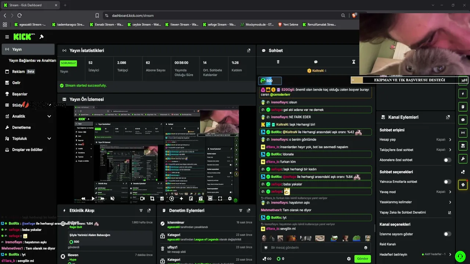Open the browser tab list dropdown arrow
The width and height of the screenshot is (470, 264).
433,5
